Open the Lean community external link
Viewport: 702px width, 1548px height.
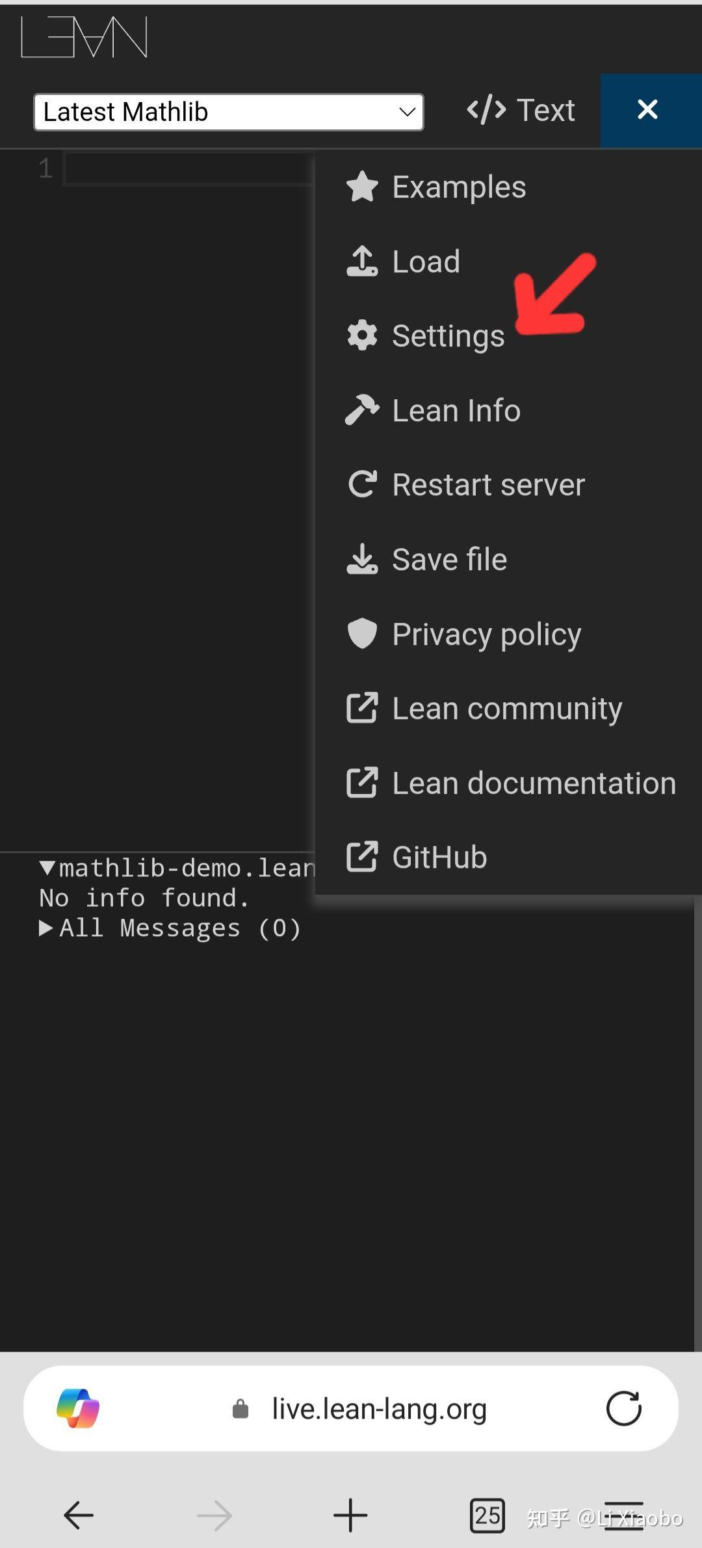506,709
